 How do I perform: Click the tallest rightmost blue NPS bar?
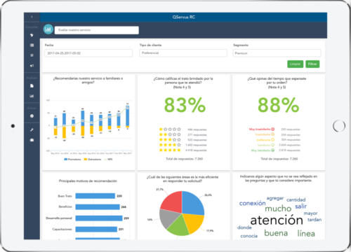pyautogui.click(x=128, y=116)
